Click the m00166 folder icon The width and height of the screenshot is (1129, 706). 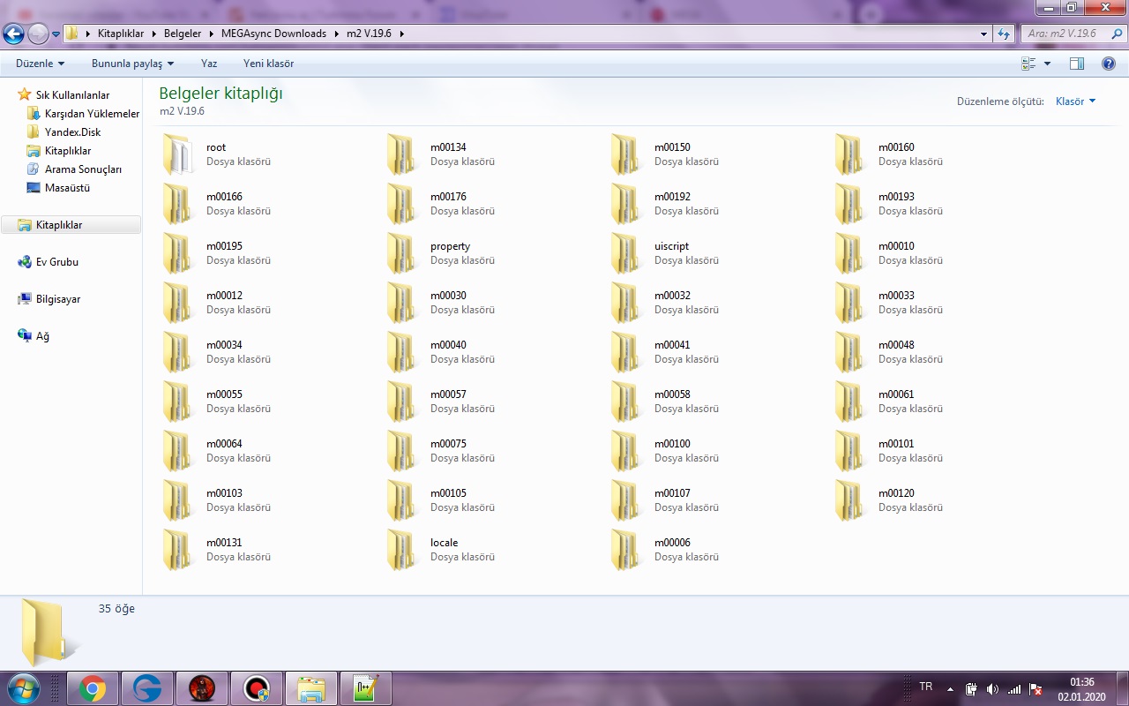177,204
